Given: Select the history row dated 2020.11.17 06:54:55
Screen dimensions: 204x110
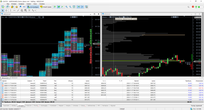Looking at the screenshot, I should click(103, 95).
